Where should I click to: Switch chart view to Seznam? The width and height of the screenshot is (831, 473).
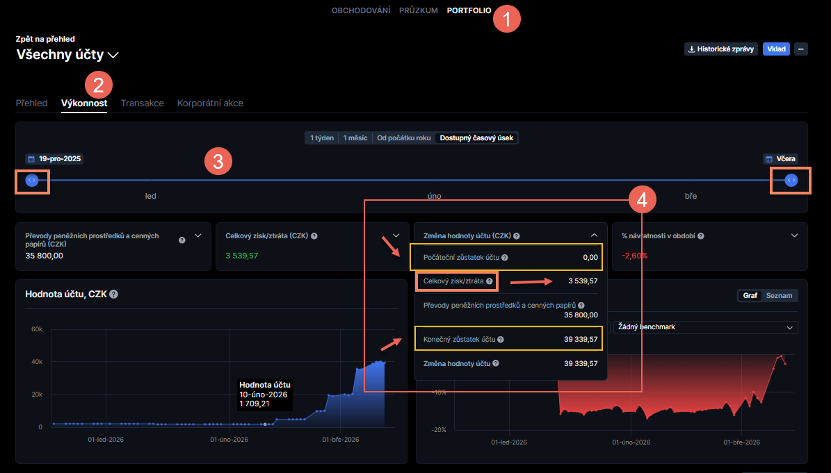coord(778,296)
